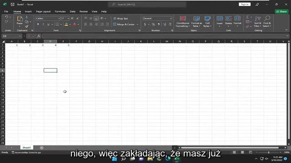Toggle Center alignment
Image resolution: width=291 pixels, height=163 pixels.
pos(91,24)
